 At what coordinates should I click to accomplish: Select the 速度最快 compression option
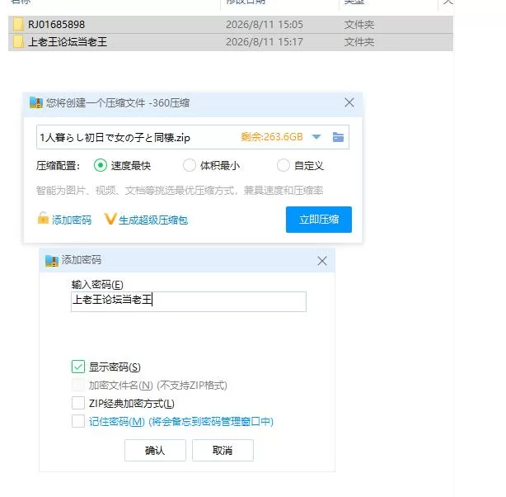tap(101, 166)
